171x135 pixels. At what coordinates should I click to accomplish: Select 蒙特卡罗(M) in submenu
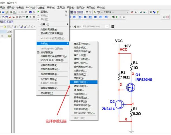point(84,102)
